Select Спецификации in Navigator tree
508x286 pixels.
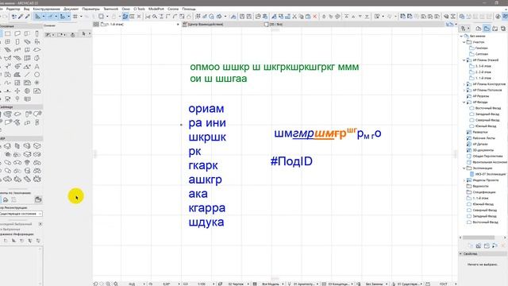point(485,192)
